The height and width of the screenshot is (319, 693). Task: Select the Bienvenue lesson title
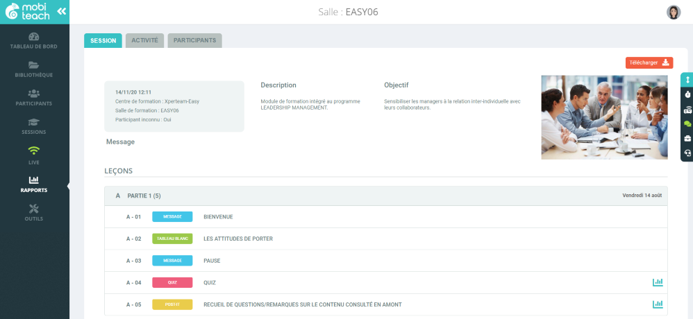218,216
